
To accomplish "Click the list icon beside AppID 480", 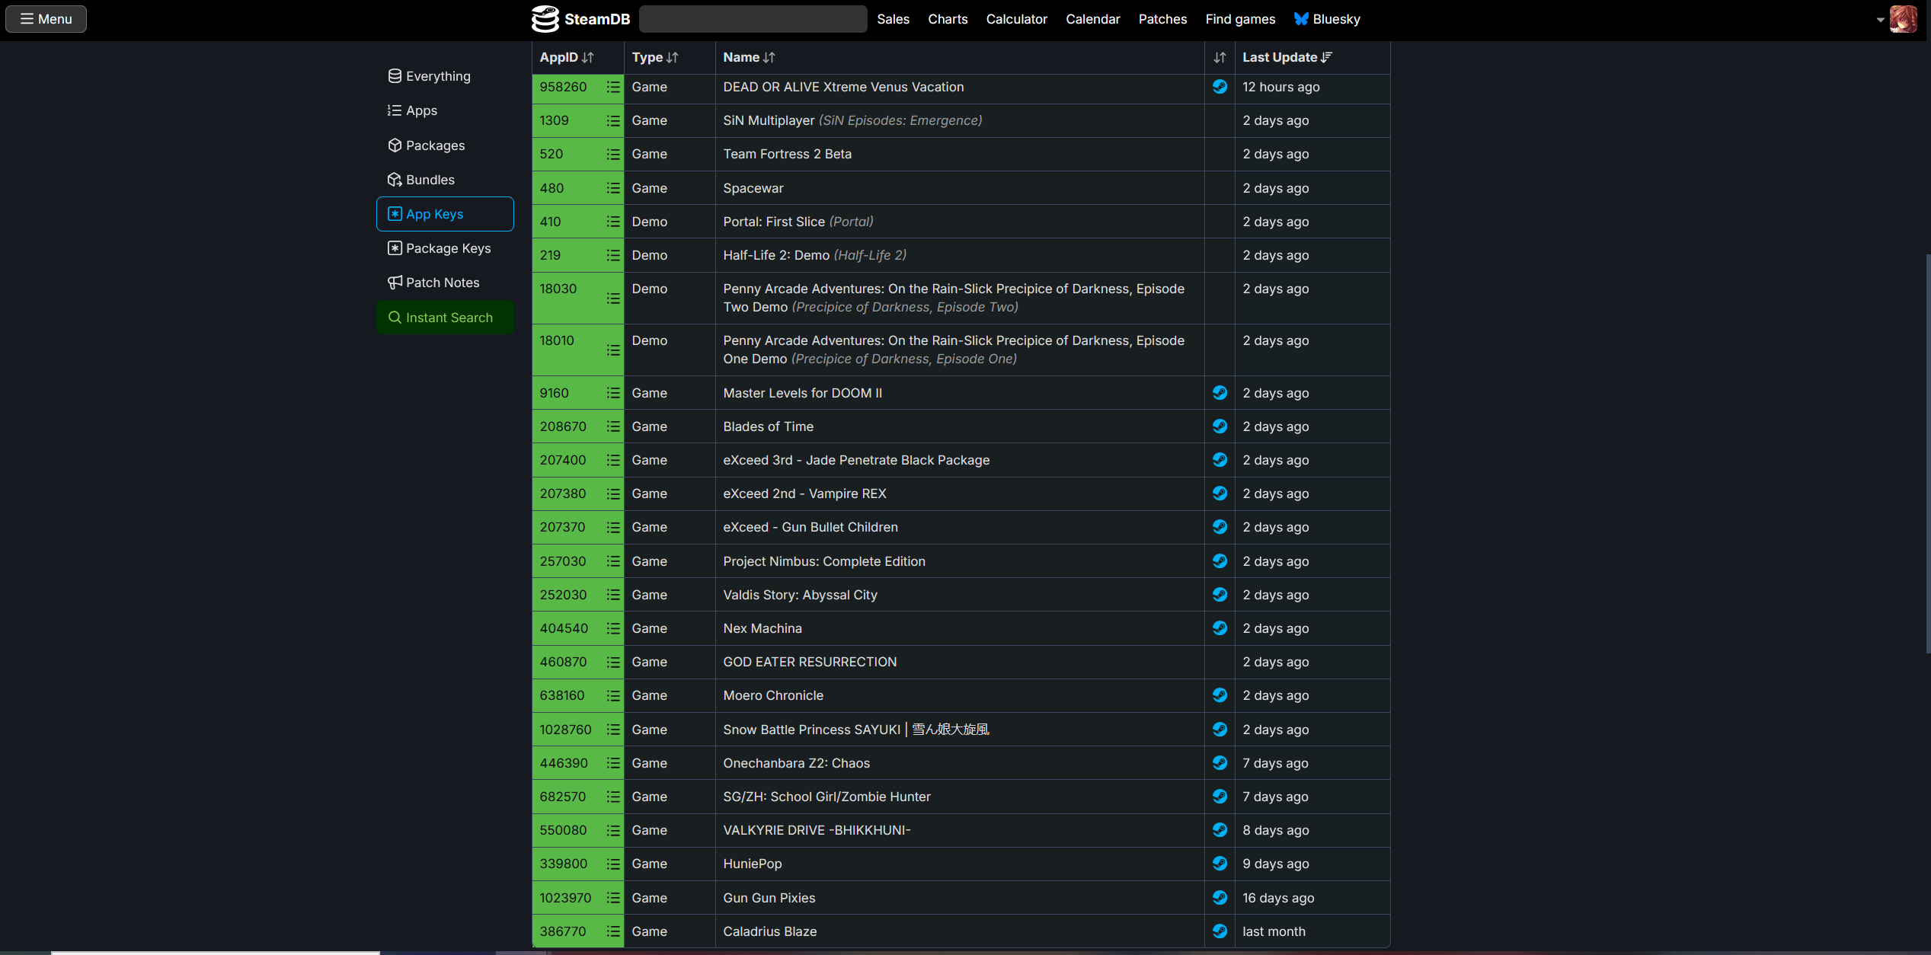I will (x=613, y=188).
